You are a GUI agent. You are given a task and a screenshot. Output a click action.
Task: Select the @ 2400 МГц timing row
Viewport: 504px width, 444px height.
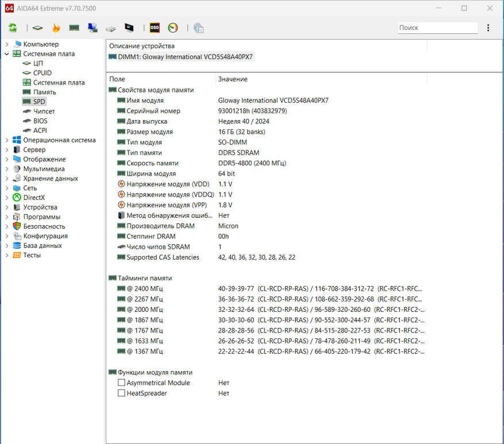[x=144, y=289]
